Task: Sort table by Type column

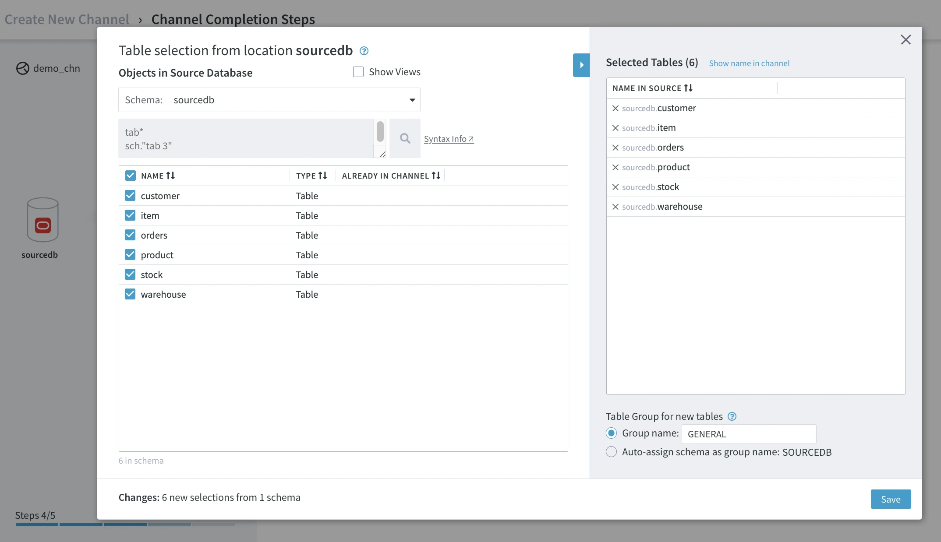Action: tap(322, 176)
